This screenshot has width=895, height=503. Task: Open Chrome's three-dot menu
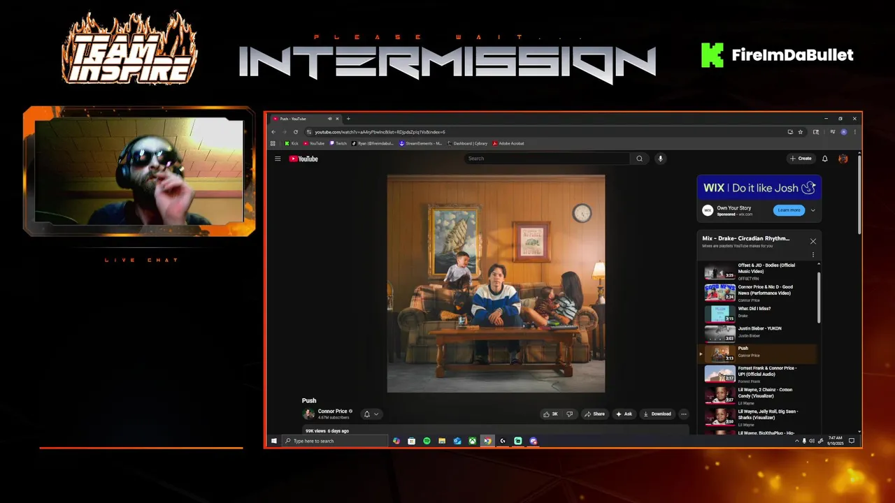point(854,132)
